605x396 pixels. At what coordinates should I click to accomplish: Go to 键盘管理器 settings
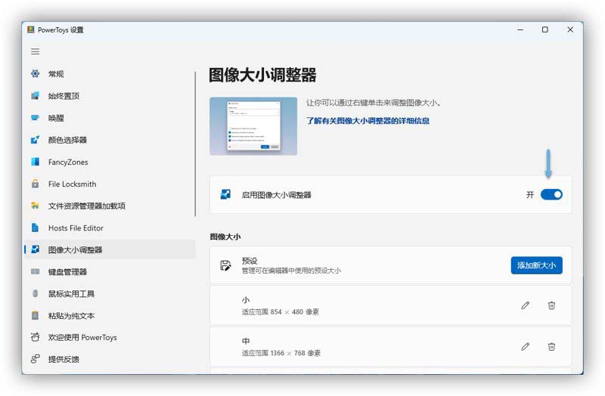click(67, 272)
